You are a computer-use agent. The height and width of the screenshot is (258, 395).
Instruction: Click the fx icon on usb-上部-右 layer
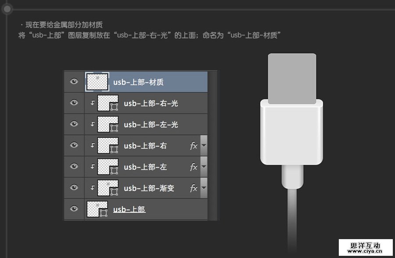194,146
